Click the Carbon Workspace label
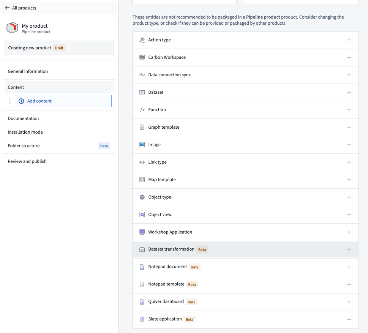The image size is (368, 333). 167,57
